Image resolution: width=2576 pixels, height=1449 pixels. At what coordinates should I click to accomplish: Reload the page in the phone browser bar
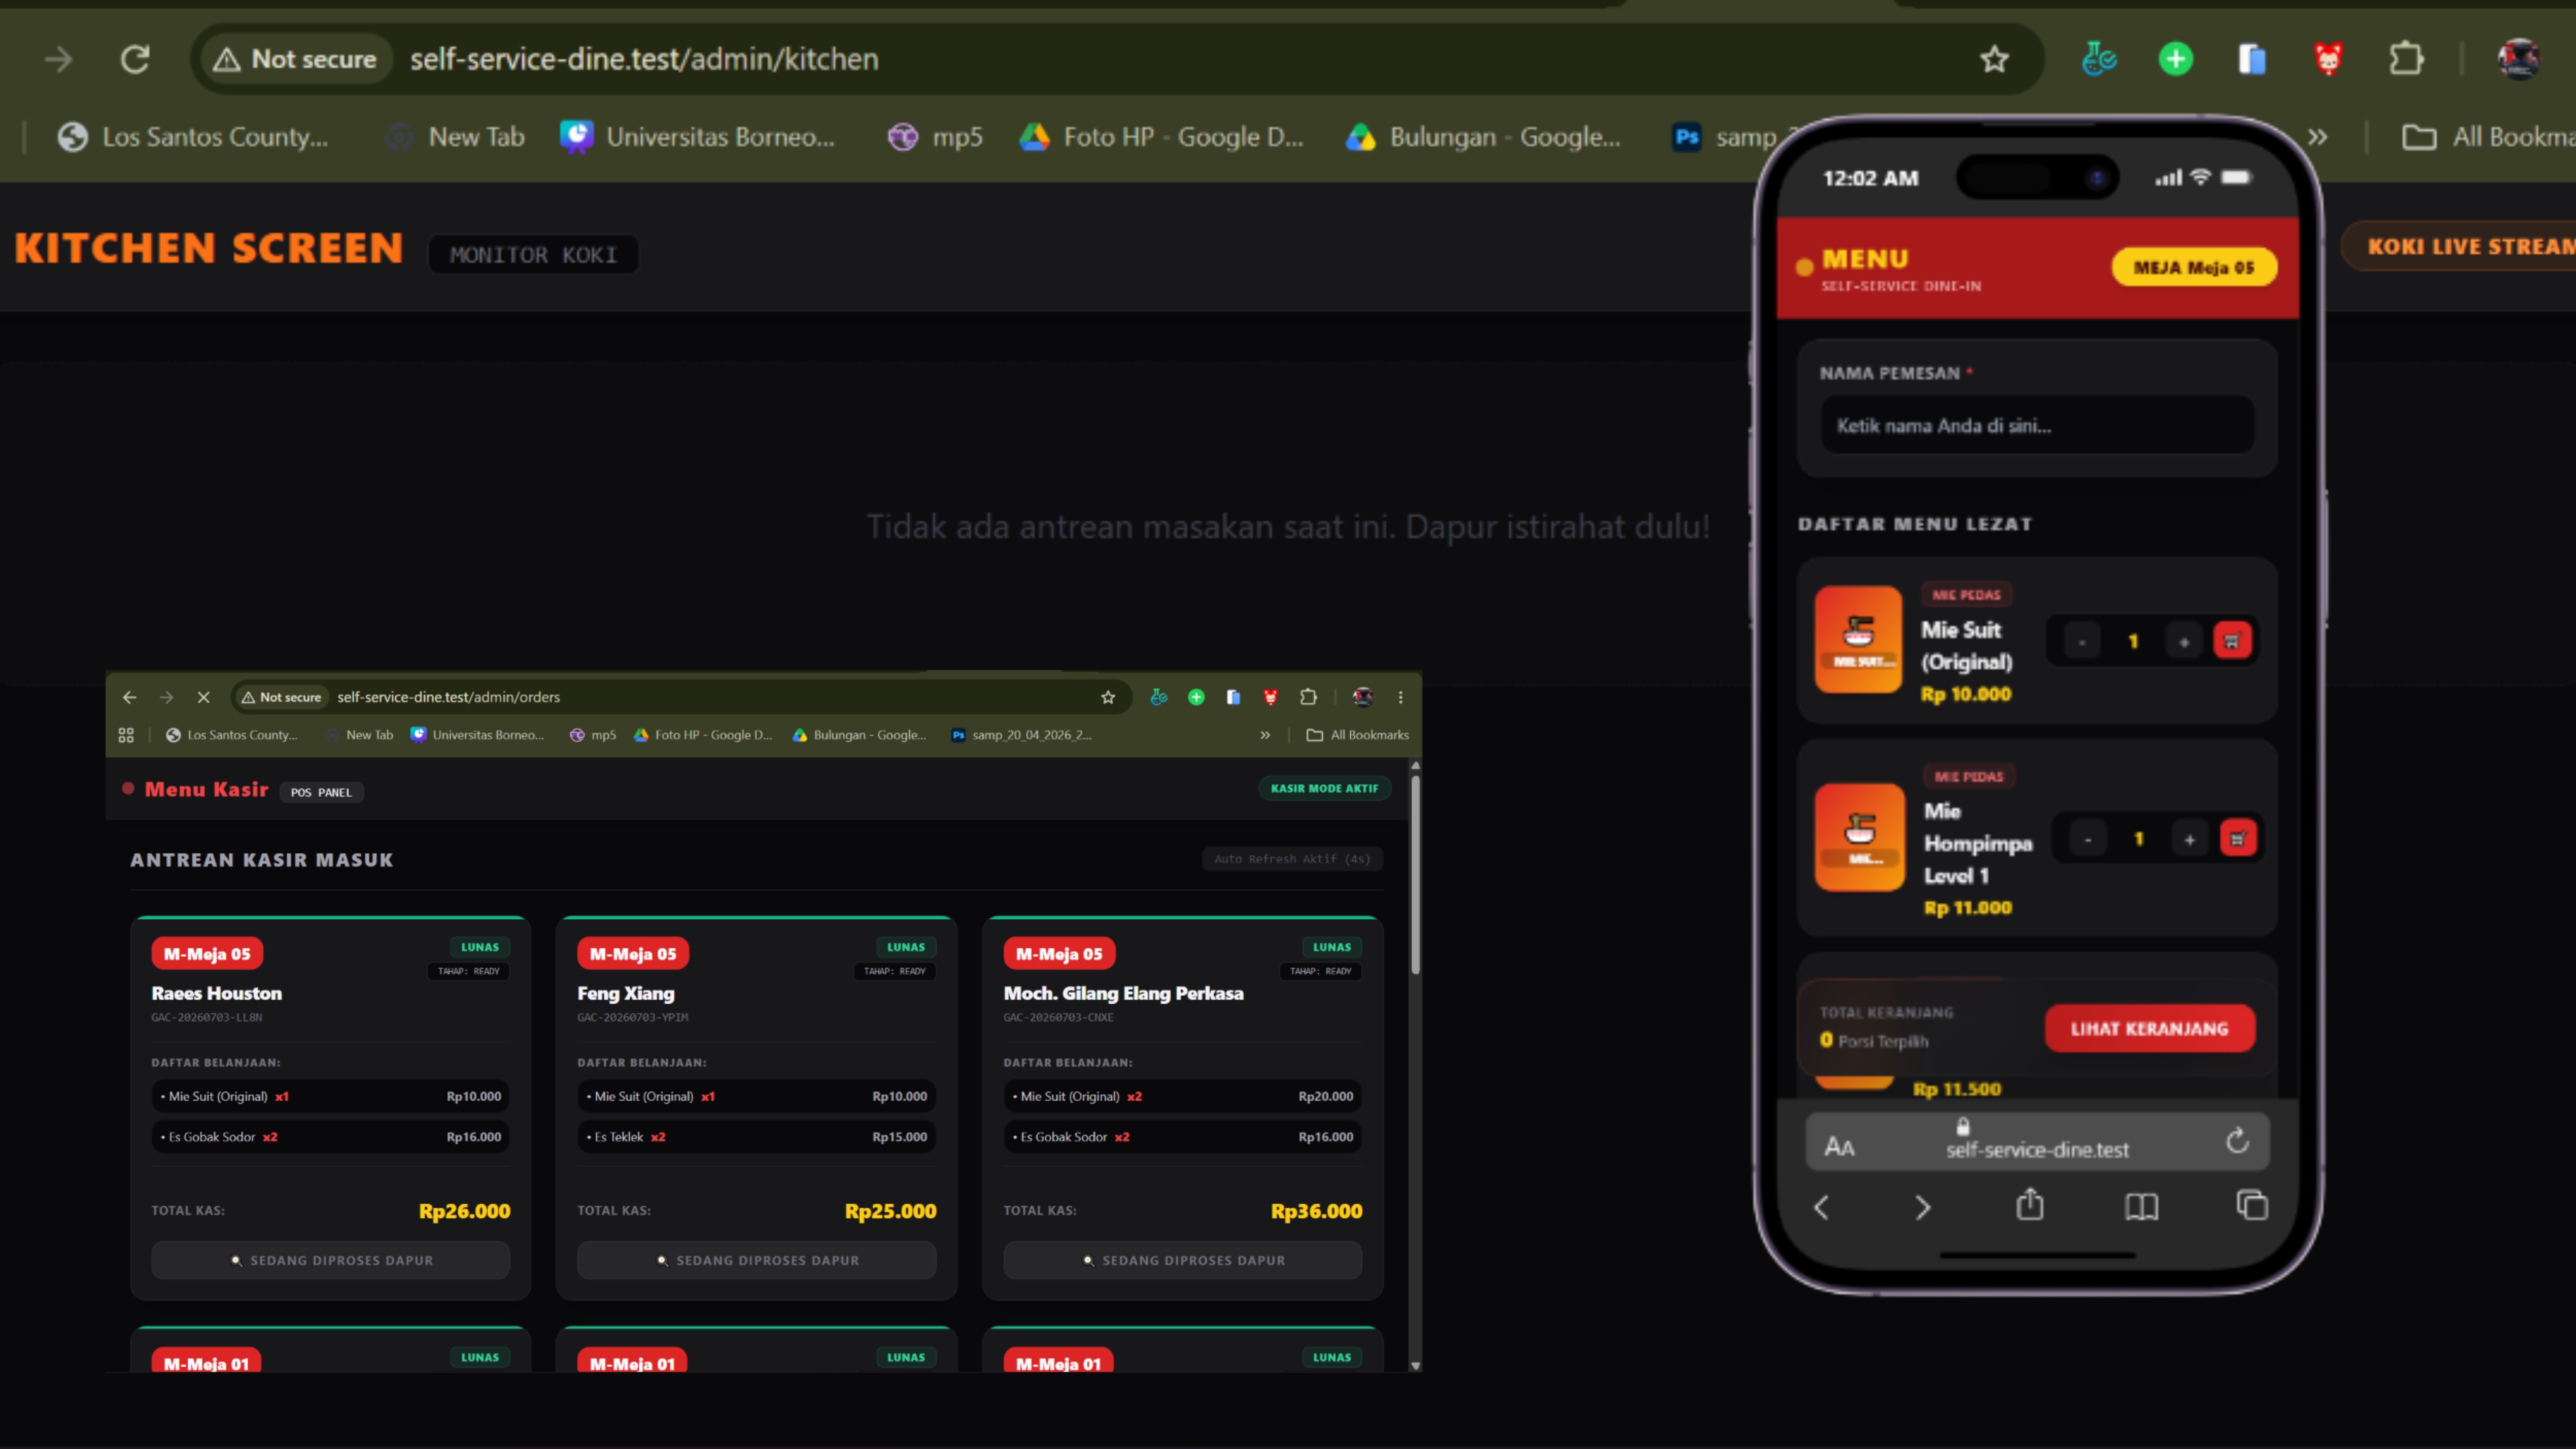[2238, 1141]
